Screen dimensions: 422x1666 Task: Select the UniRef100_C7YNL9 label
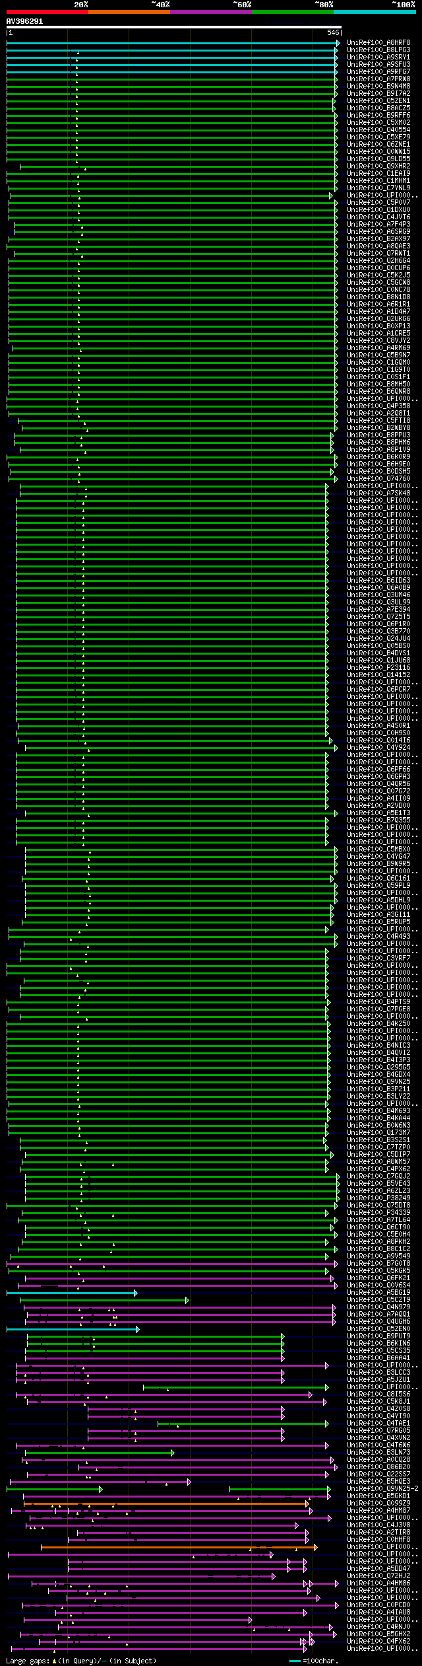[378, 188]
